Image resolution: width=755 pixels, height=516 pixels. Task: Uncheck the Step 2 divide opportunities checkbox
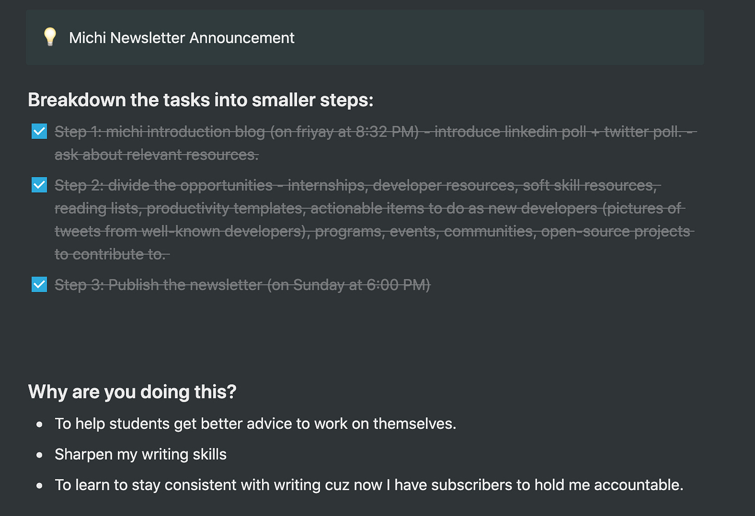(x=39, y=184)
